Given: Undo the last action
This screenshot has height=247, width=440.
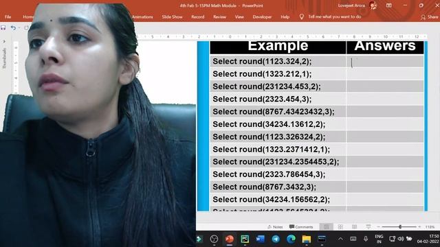Looking at the screenshot, I should (13, 27).
